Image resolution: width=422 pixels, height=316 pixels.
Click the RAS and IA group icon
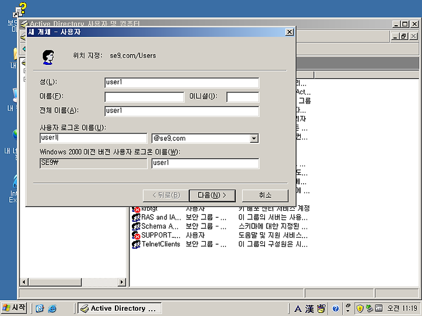[136, 217]
